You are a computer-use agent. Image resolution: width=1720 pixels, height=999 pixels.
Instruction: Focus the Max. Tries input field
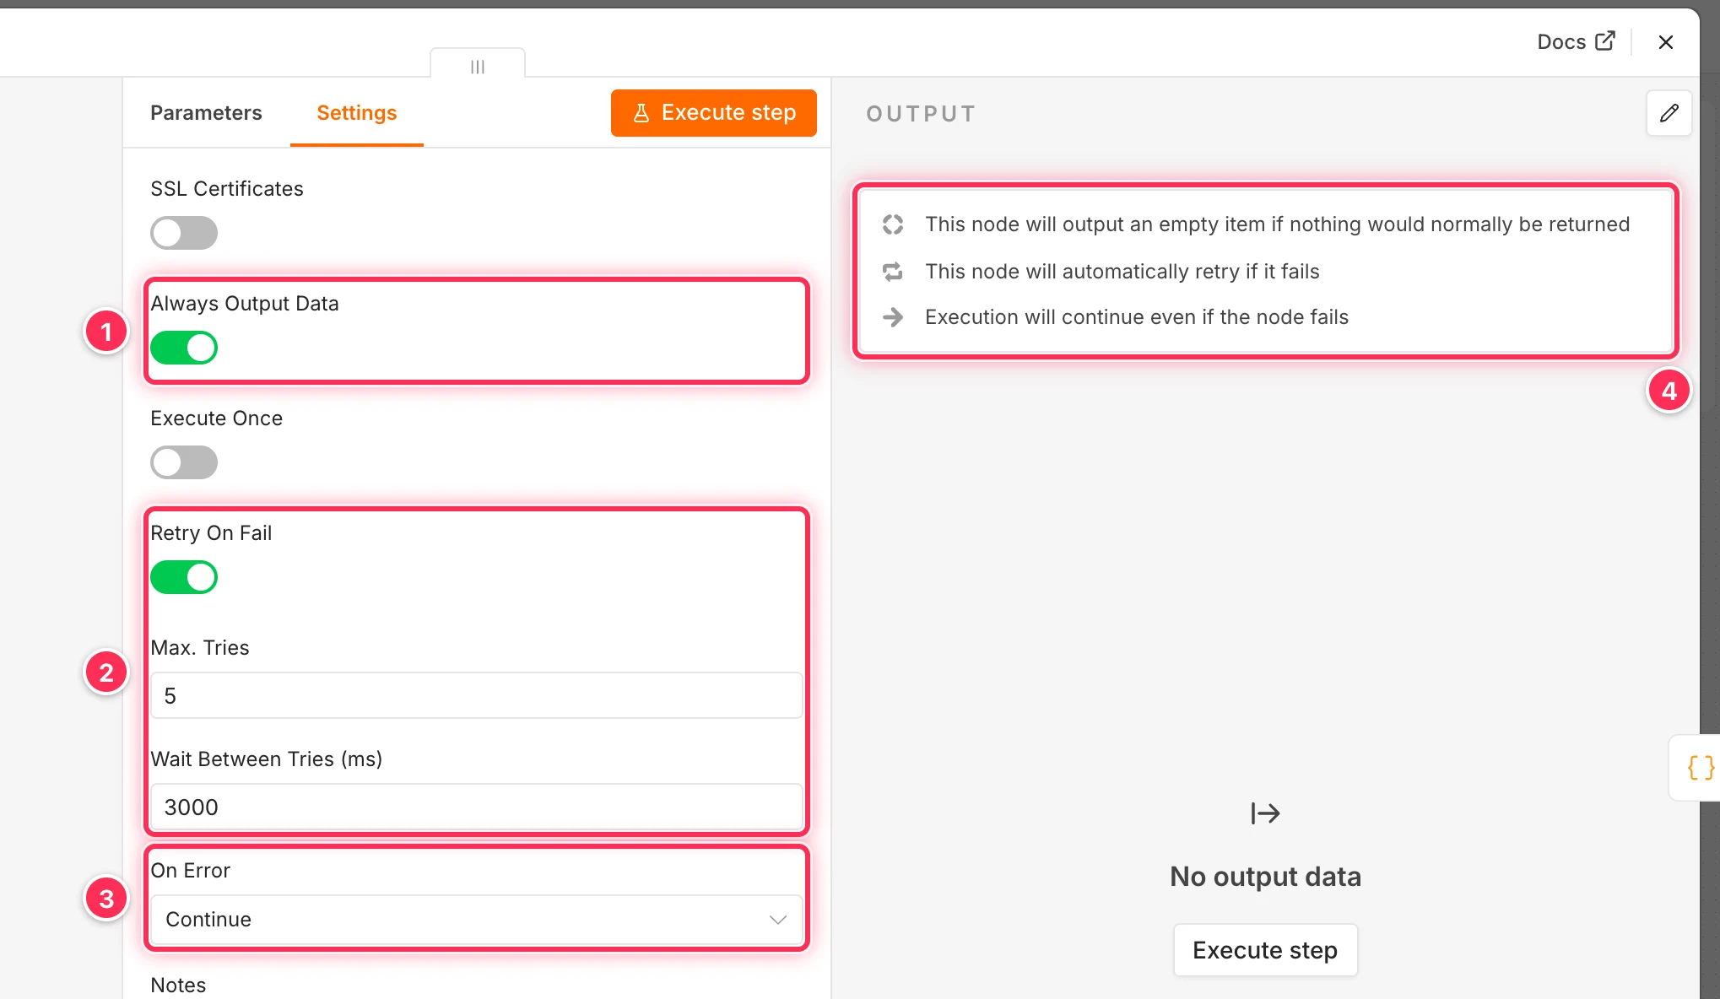(476, 696)
